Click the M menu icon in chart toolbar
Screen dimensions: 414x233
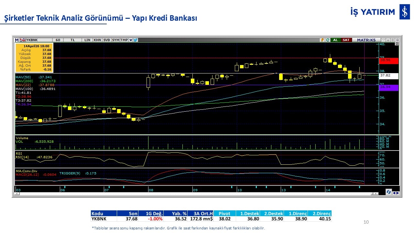coord(17,40)
